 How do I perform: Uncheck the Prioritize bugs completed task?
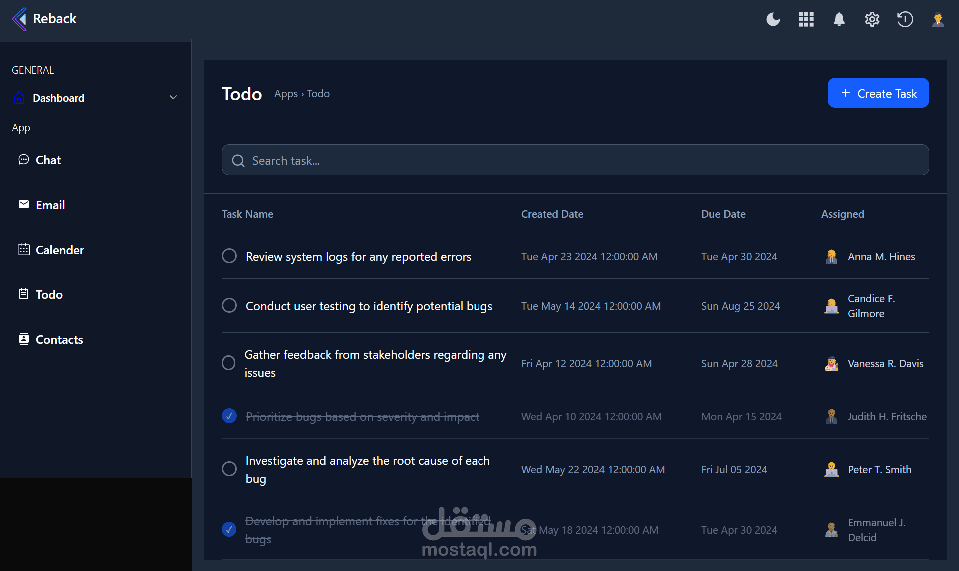point(229,416)
